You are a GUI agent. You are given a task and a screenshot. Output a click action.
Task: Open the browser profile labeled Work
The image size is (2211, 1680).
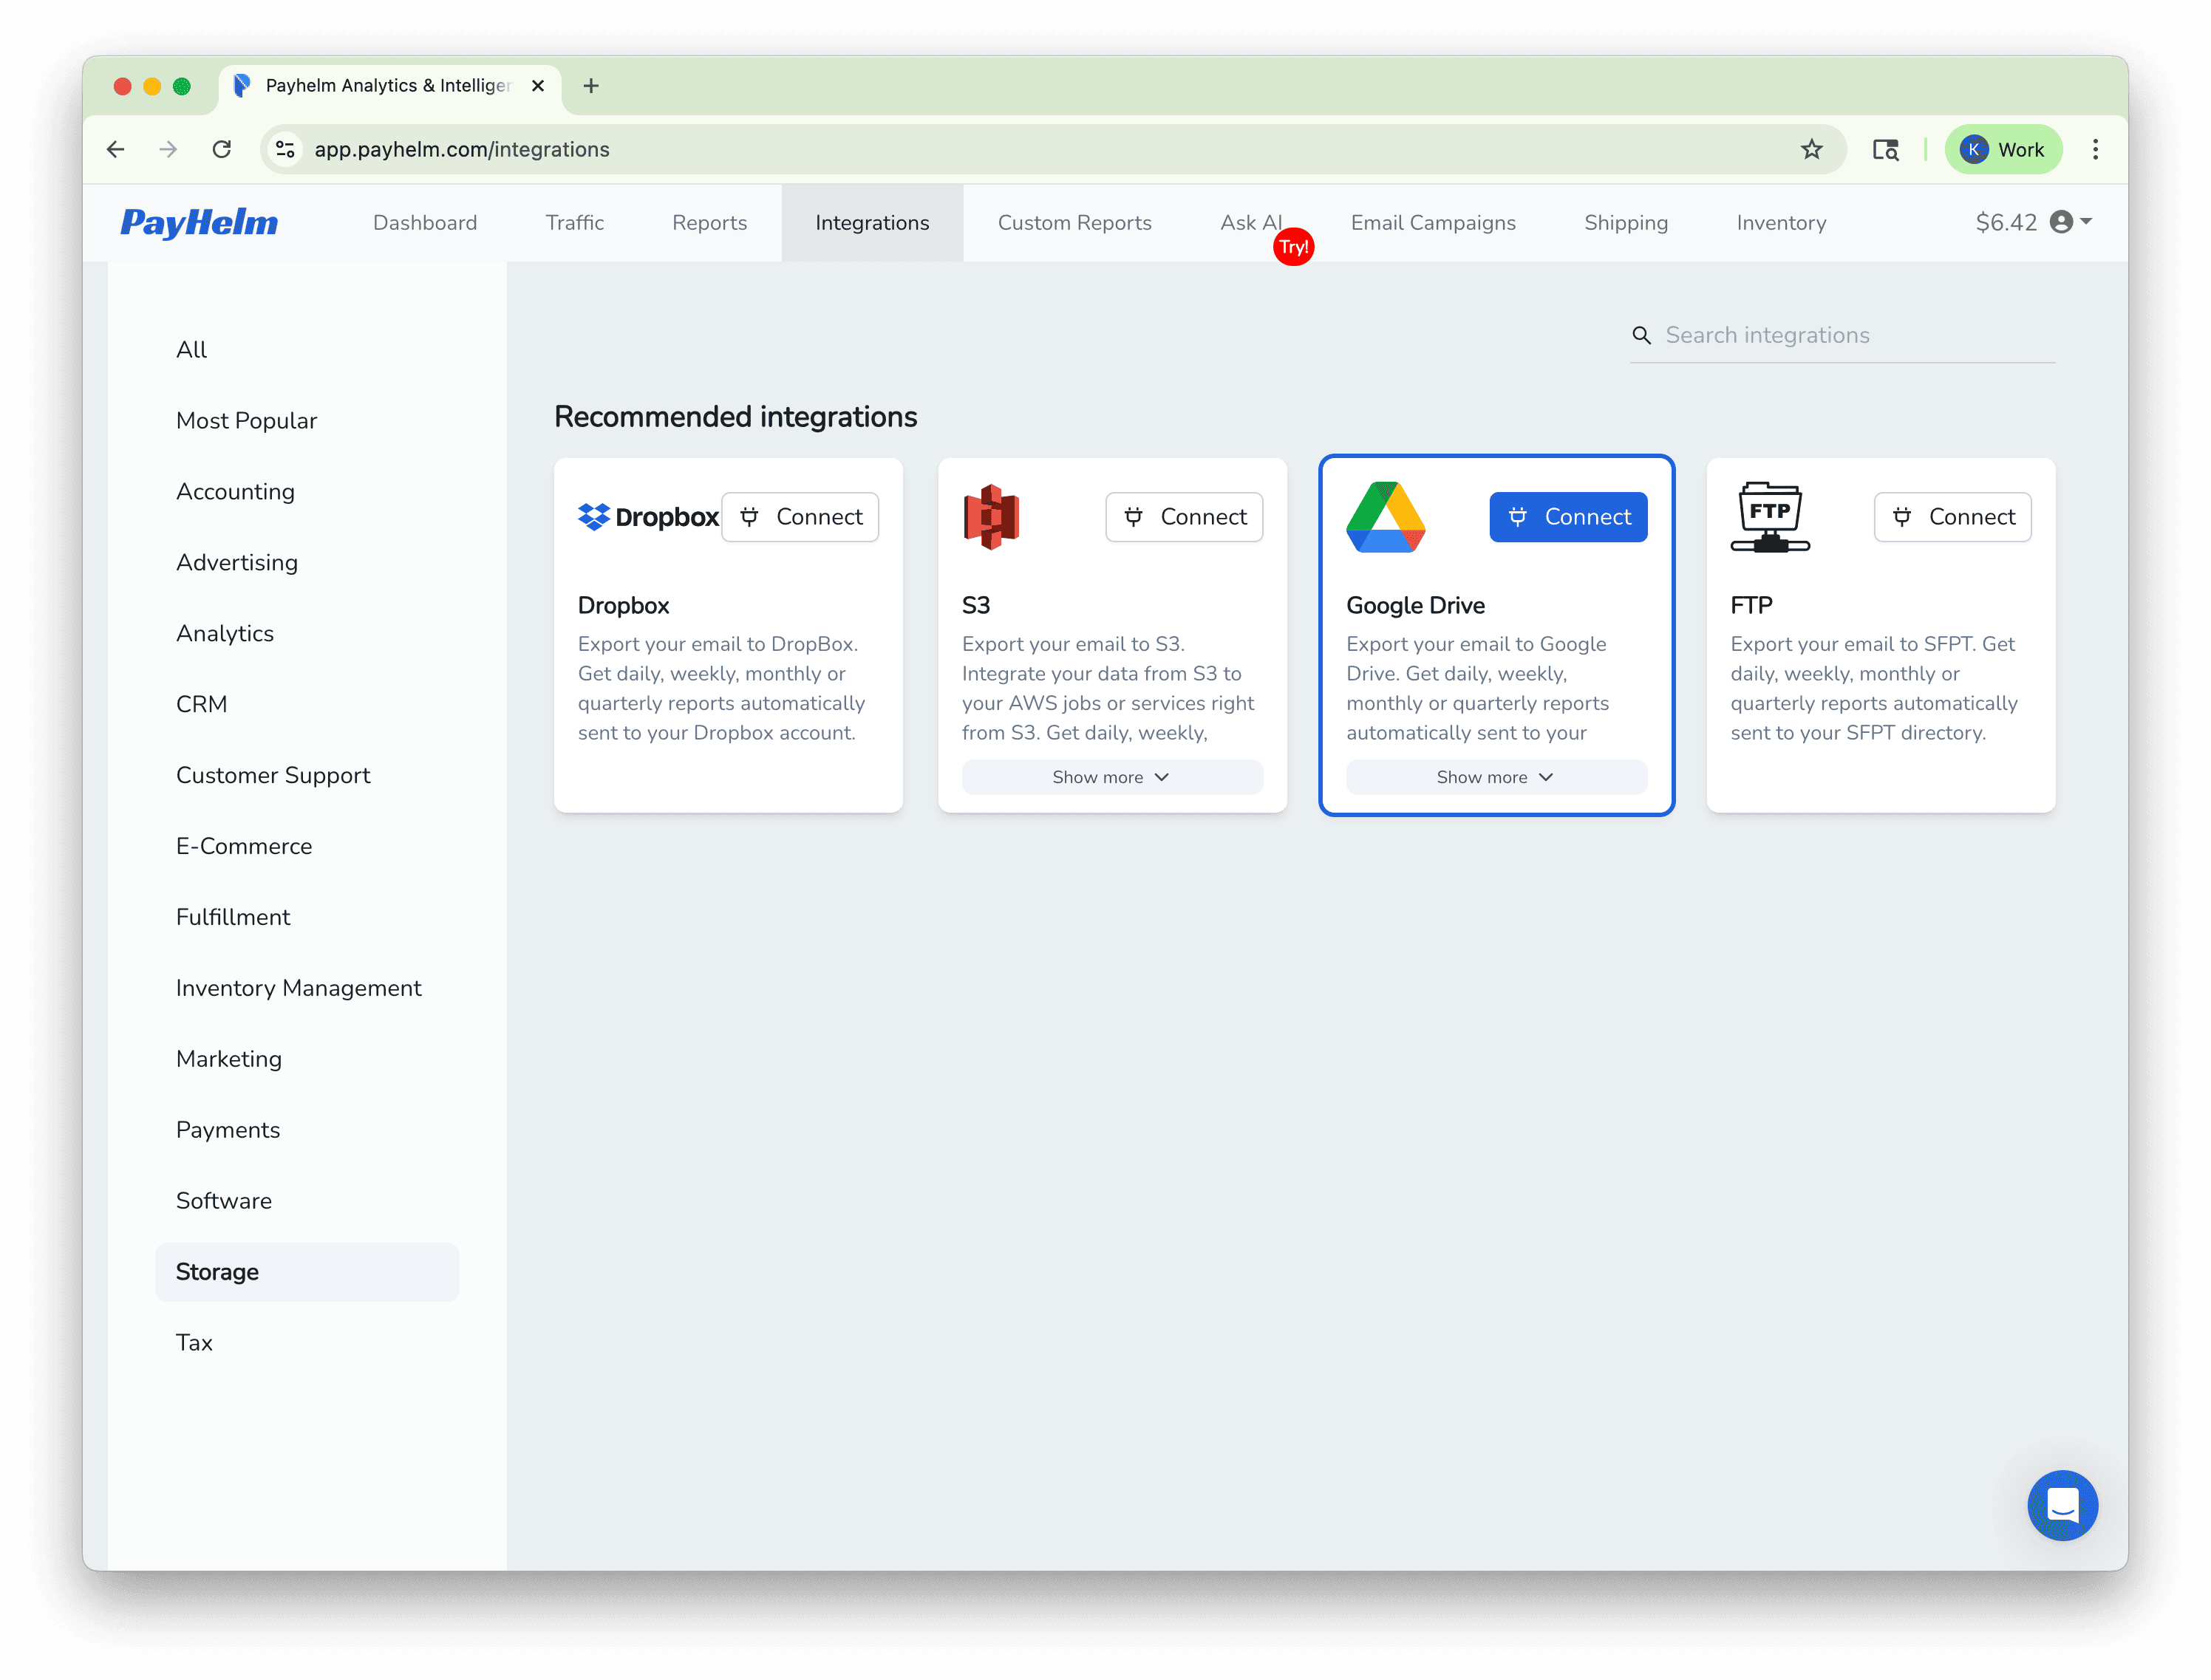(x=2003, y=149)
